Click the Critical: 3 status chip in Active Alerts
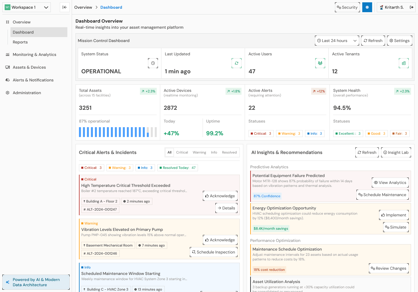418x292 pixels. pos(261,134)
